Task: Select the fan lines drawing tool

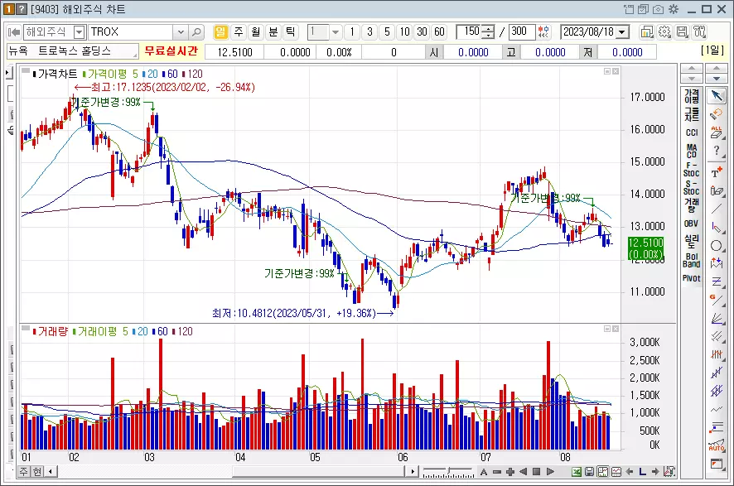Action: pyautogui.click(x=717, y=318)
